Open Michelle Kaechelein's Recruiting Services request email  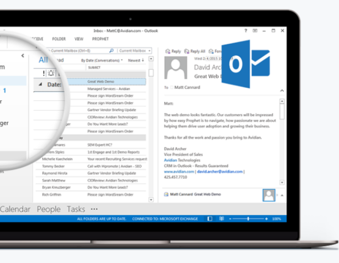tap(91, 159)
